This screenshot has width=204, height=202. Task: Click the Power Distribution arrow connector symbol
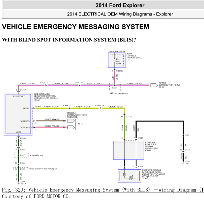click(154, 85)
